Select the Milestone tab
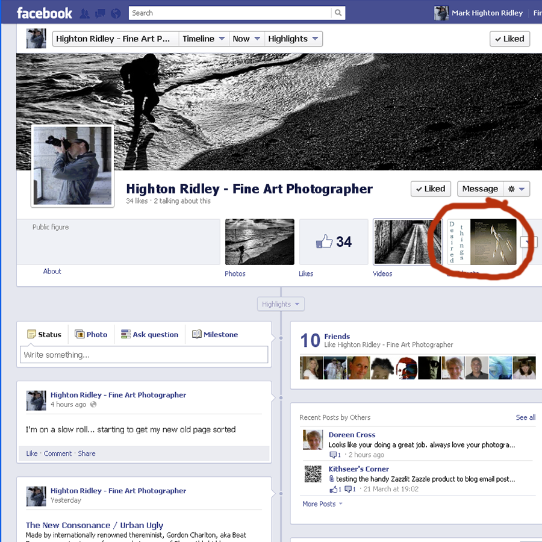The image size is (542, 542). 215,335
